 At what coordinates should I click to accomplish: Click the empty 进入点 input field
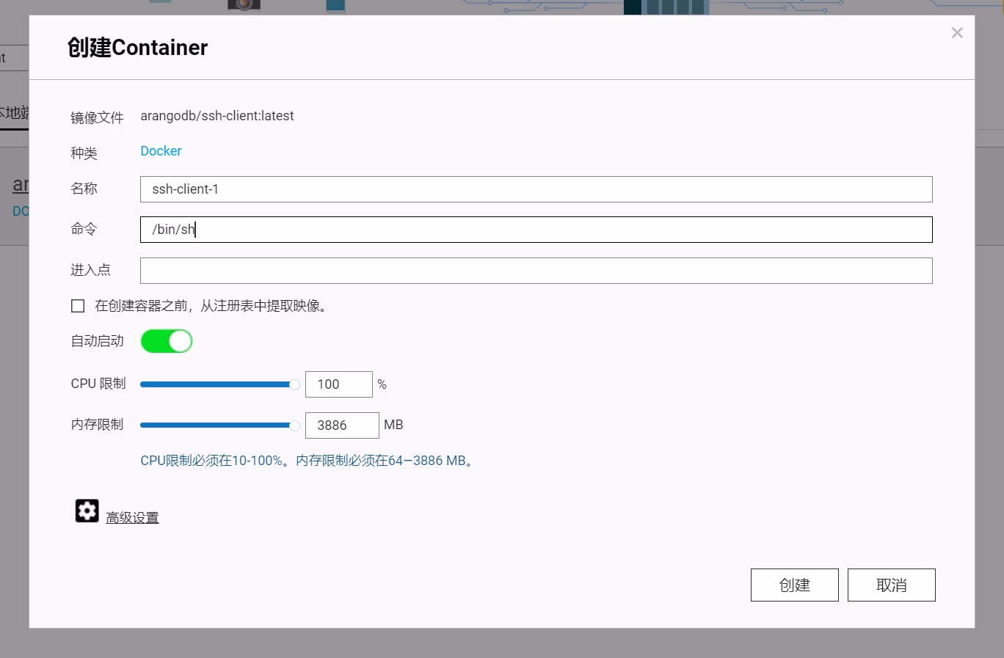(536, 271)
